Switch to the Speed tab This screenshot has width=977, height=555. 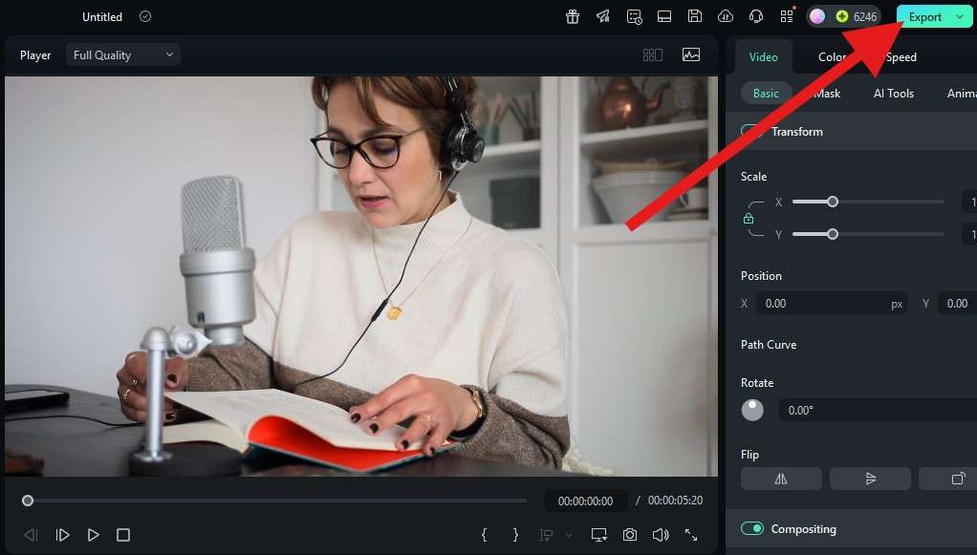[901, 56]
